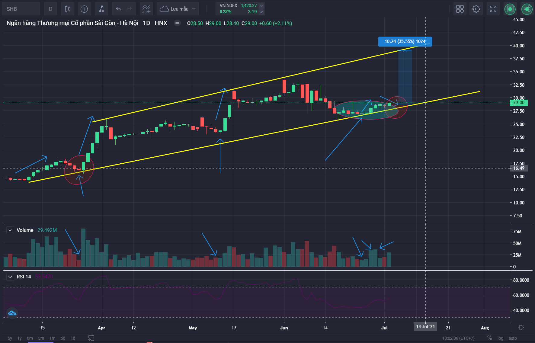
Task: Enter fullscreen mode
Action: (493, 9)
